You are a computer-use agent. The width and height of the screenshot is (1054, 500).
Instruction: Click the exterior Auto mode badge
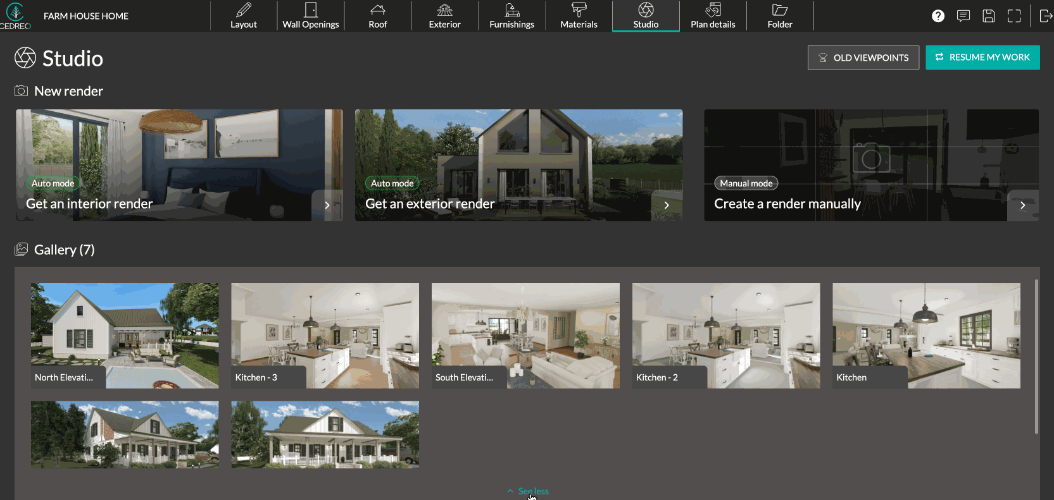(x=392, y=183)
